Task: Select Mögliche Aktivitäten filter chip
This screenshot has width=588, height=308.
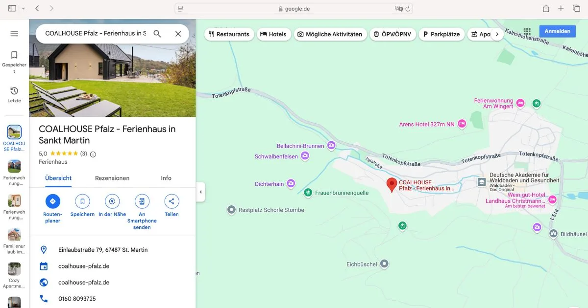Action: tap(330, 34)
